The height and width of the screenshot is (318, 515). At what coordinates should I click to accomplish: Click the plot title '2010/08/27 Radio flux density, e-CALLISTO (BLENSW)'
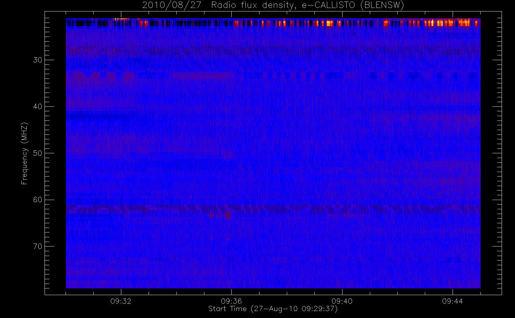coord(273,5)
